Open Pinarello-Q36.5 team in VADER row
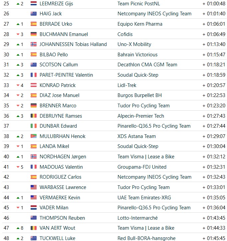 coord(154,208)
